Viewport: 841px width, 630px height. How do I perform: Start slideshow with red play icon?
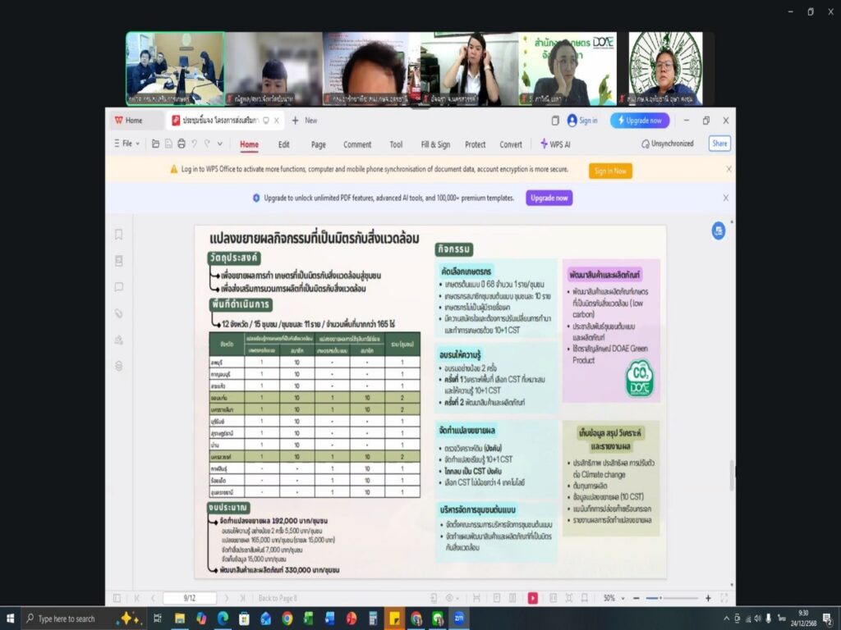[533, 598]
